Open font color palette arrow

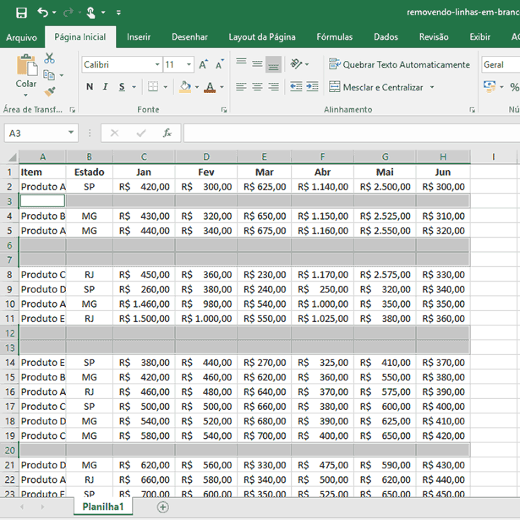(x=222, y=87)
